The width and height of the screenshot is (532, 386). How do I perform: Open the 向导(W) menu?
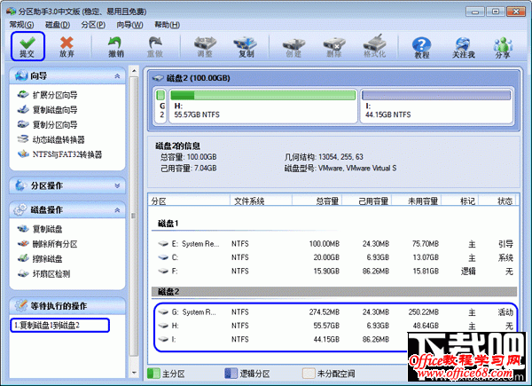[129, 25]
